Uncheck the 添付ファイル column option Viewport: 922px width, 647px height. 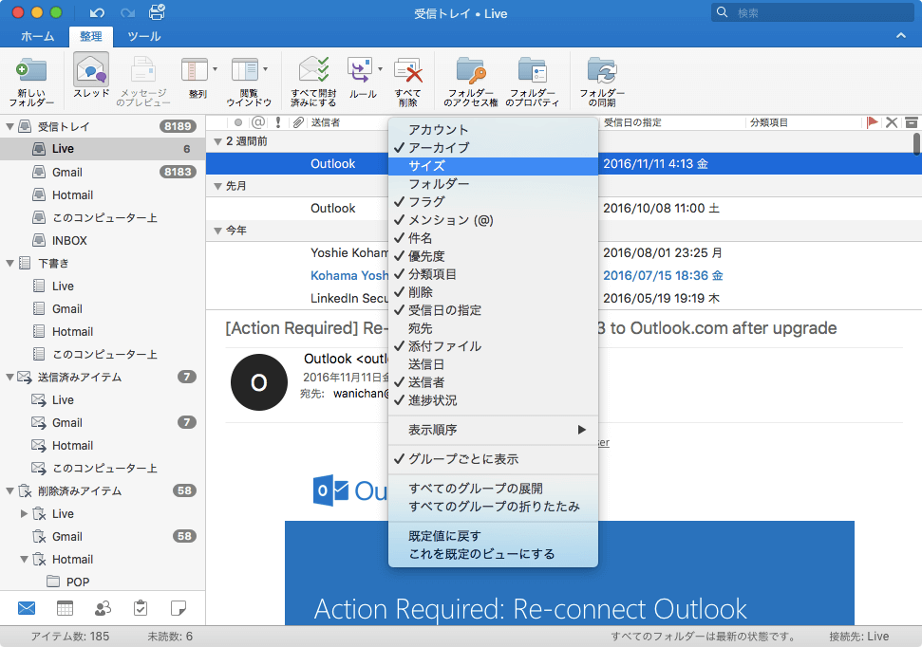pyautogui.click(x=493, y=346)
